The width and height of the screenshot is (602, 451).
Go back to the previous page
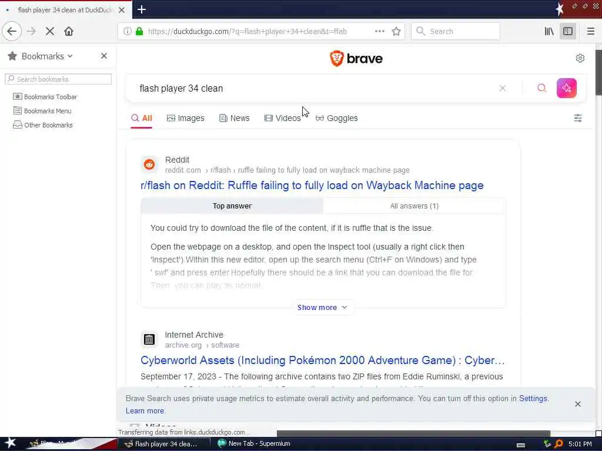pos(12,31)
